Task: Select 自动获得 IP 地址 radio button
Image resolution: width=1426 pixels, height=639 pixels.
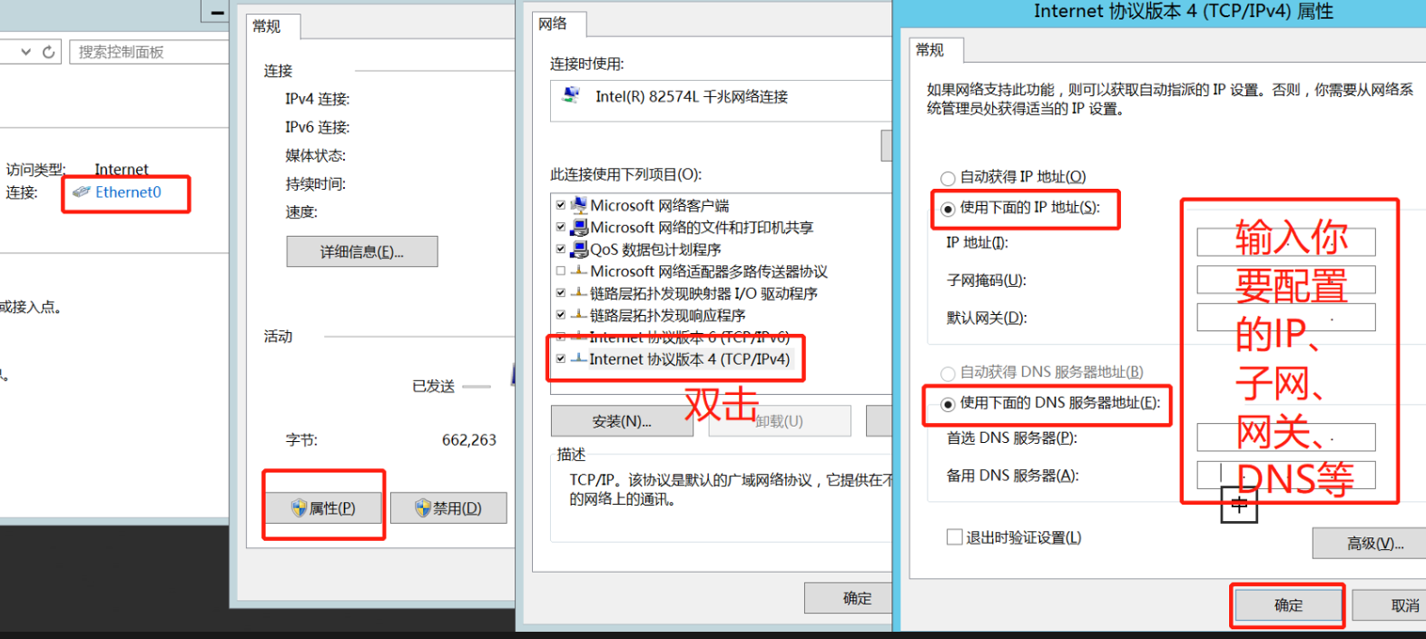Action: click(948, 178)
